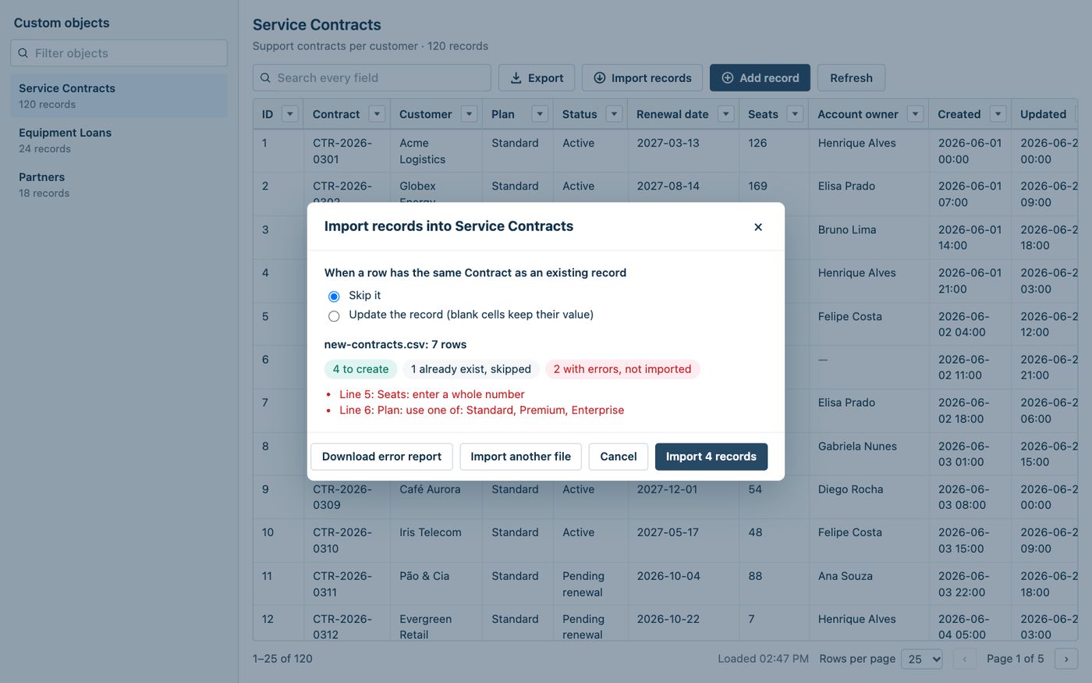Image resolution: width=1092 pixels, height=683 pixels.
Task: Click the Page 1 of 5 indicator
Action: coord(1015,659)
